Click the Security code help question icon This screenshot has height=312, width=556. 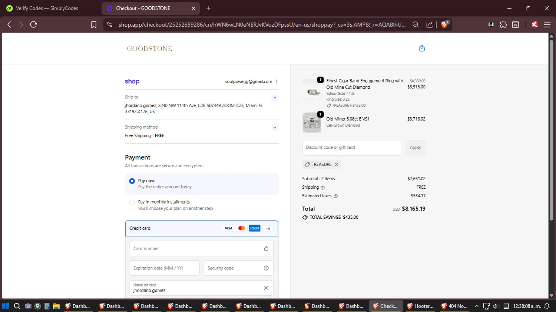[266, 268]
